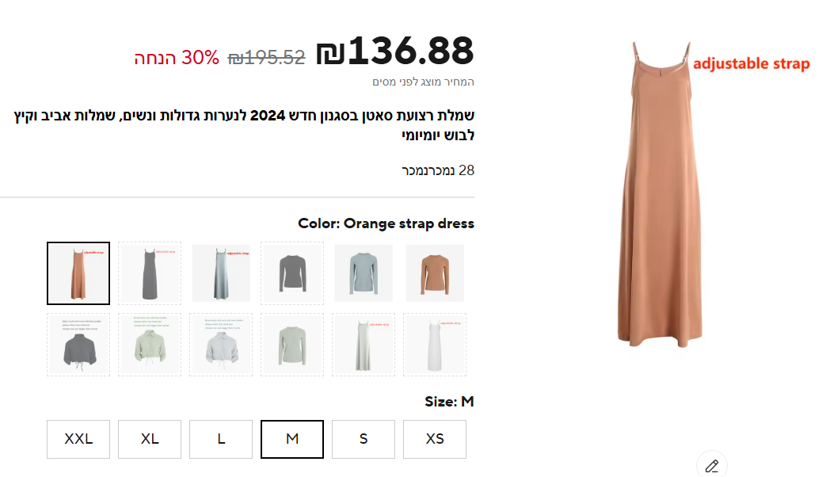The width and height of the screenshot is (830, 477).
Task: Pick the orange long-sleeve top swatch
Action: [435, 273]
